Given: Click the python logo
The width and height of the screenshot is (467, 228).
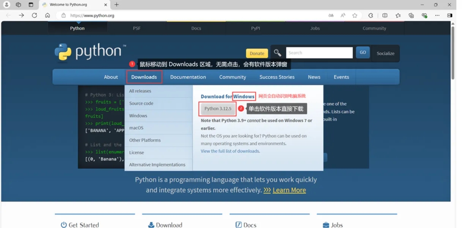Looking at the screenshot, I should [x=90, y=52].
